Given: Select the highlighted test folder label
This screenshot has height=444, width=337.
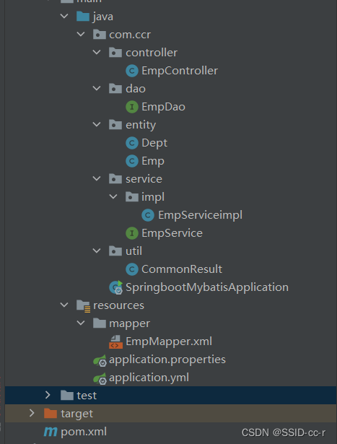Looking at the screenshot, I should (x=87, y=396).
